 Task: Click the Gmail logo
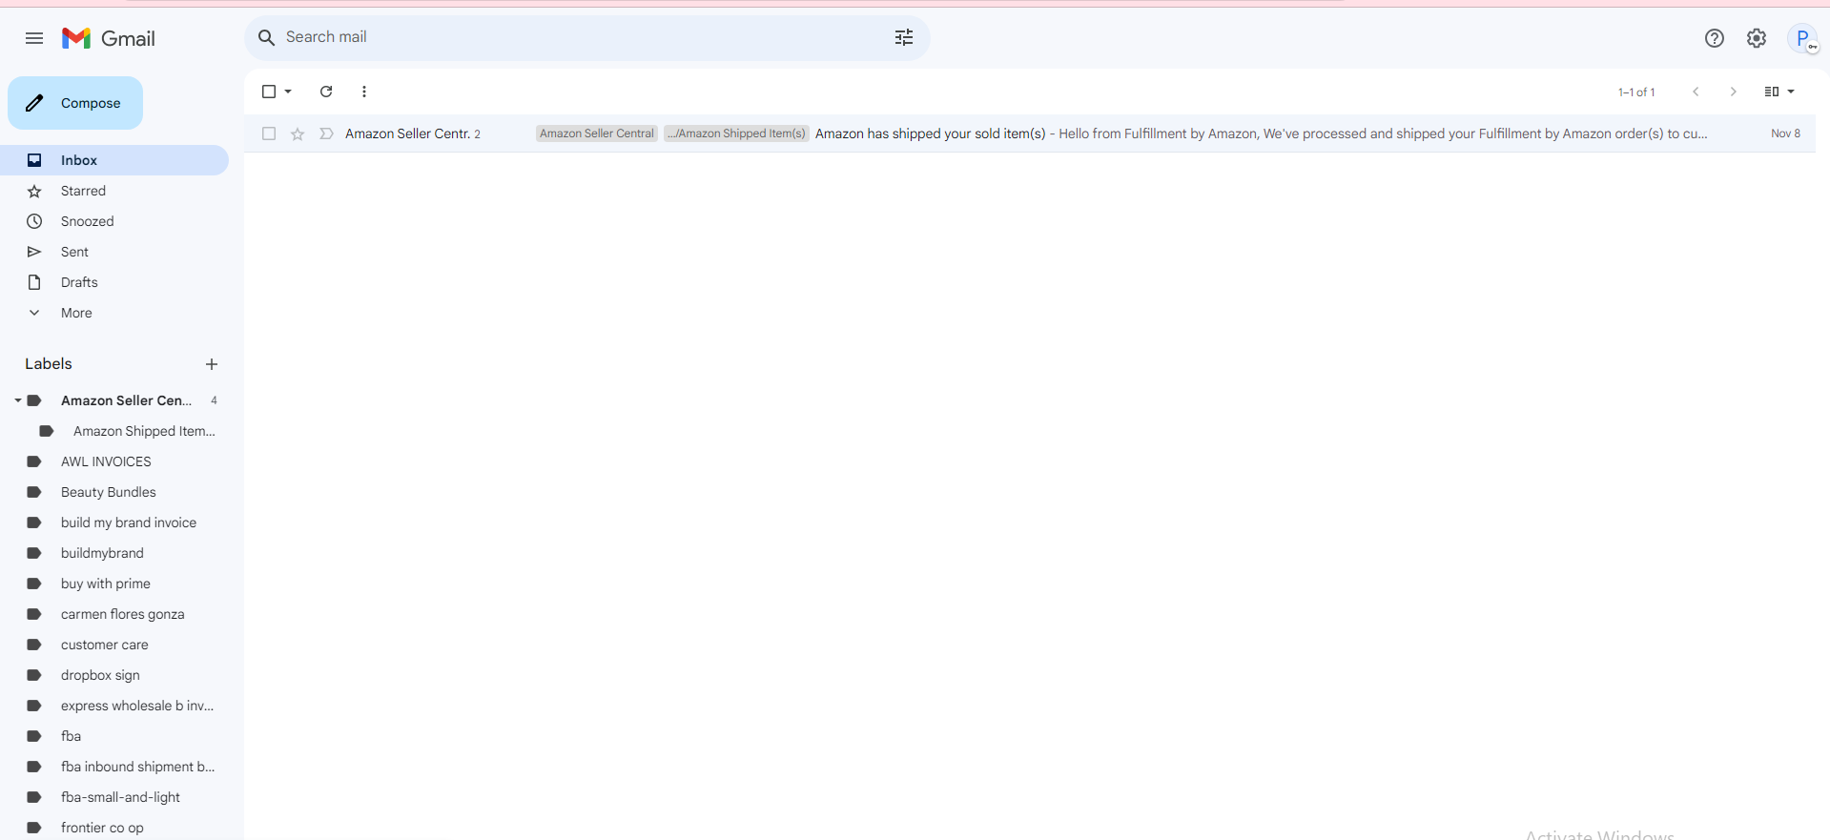[x=109, y=38]
